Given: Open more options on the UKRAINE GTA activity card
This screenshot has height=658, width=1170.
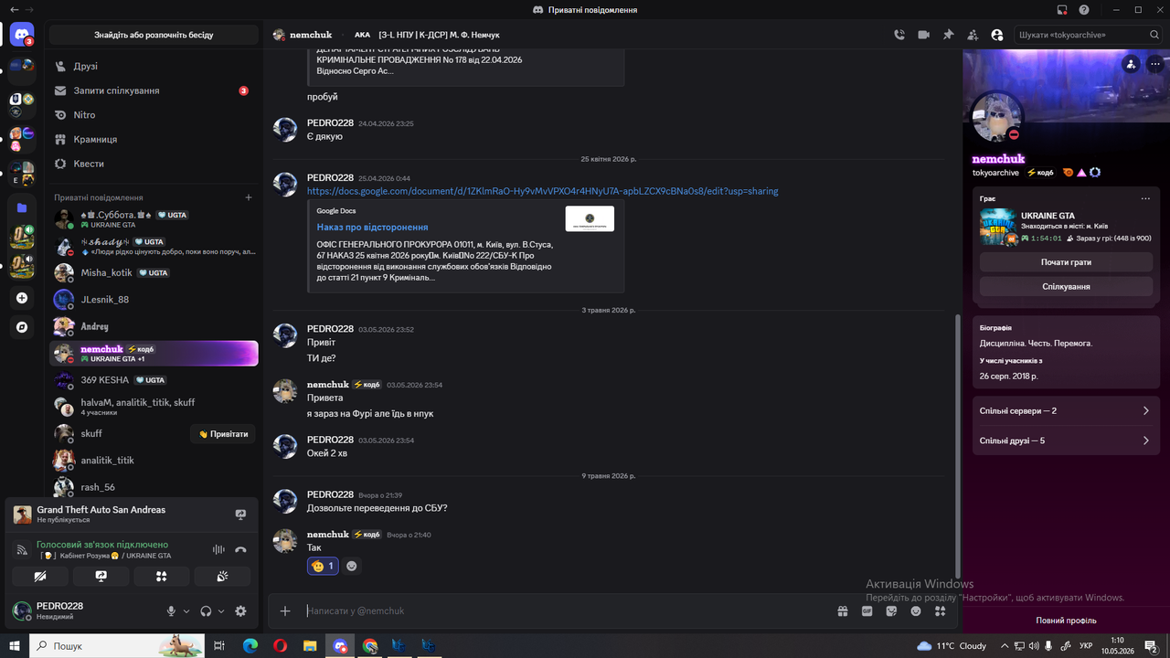Looking at the screenshot, I should pyautogui.click(x=1145, y=198).
